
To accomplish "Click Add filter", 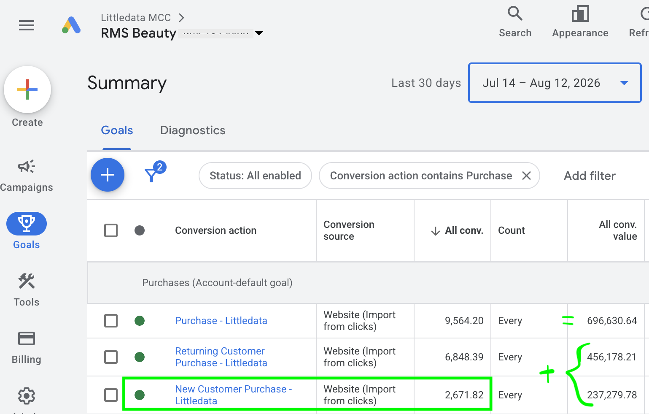I will point(590,176).
